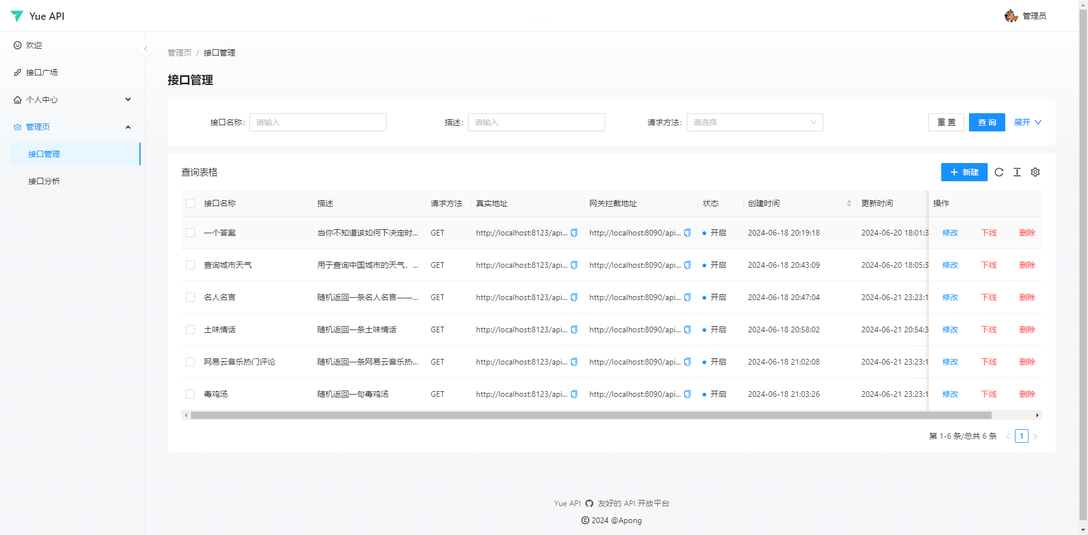Open the column settings gear icon
The image size is (1088, 535).
(1035, 172)
